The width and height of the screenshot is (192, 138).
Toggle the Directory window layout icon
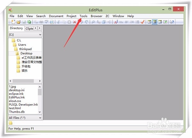pyautogui.click(x=149, y=22)
